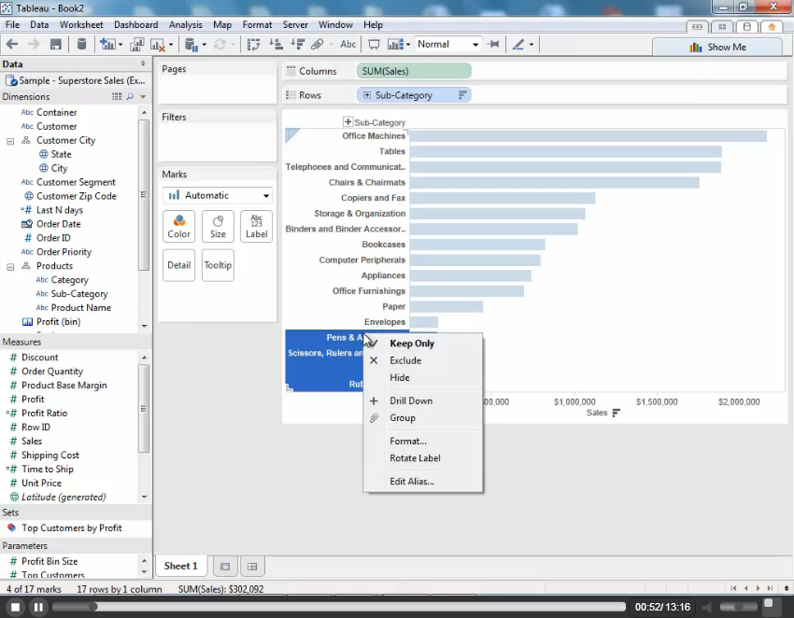Choose Keep Only from context menu

[x=412, y=344]
